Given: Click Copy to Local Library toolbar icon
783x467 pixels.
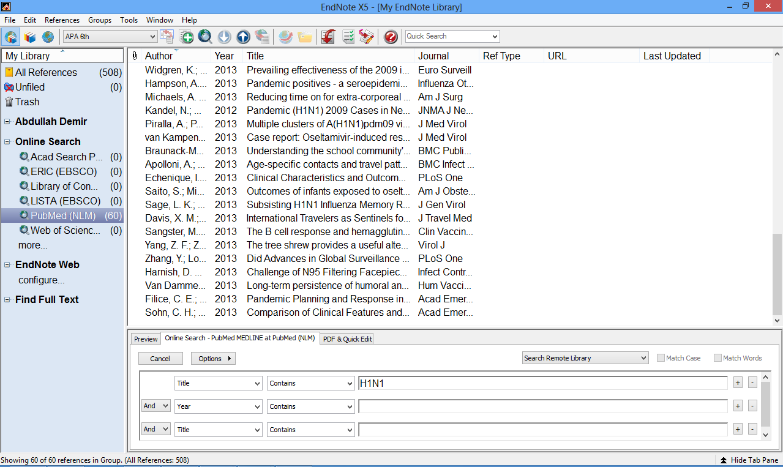Looking at the screenshot, I should coord(167,37).
